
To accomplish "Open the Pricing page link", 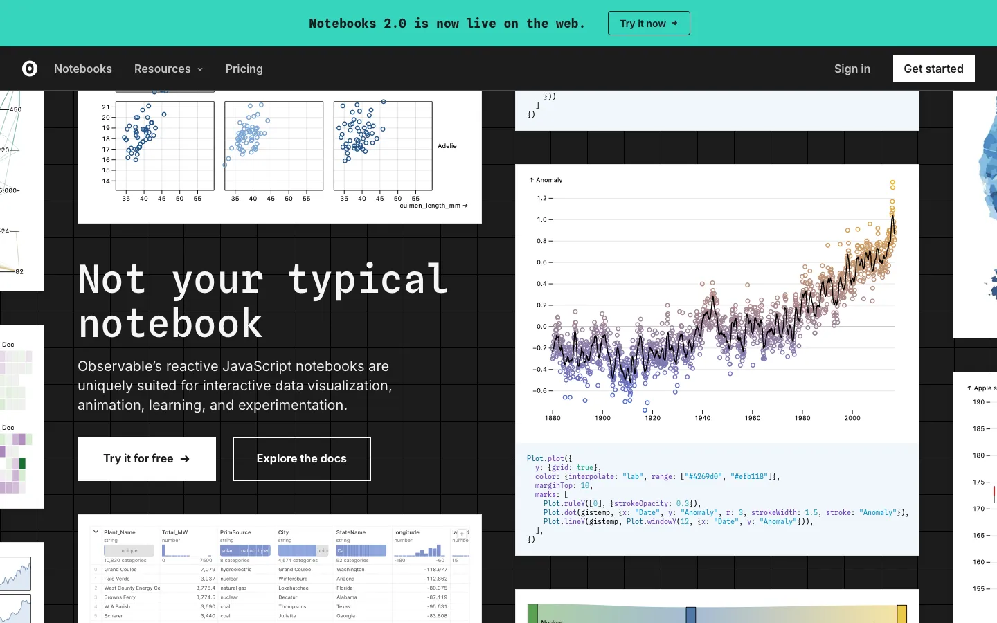I will (244, 69).
